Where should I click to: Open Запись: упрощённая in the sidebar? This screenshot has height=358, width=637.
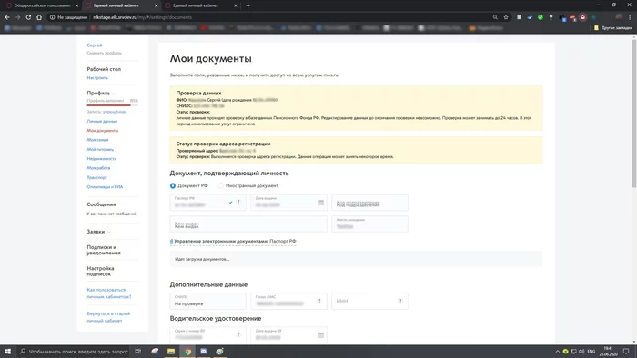pos(106,112)
